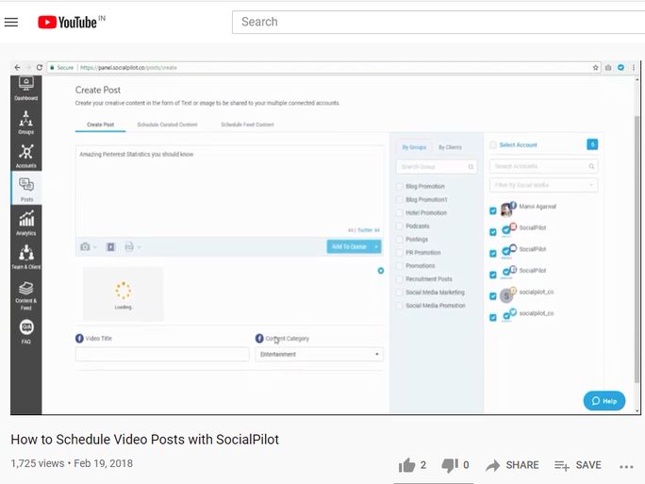Toggle the Select Account checkbox
This screenshot has width=645, height=484.
[x=493, y=145]
